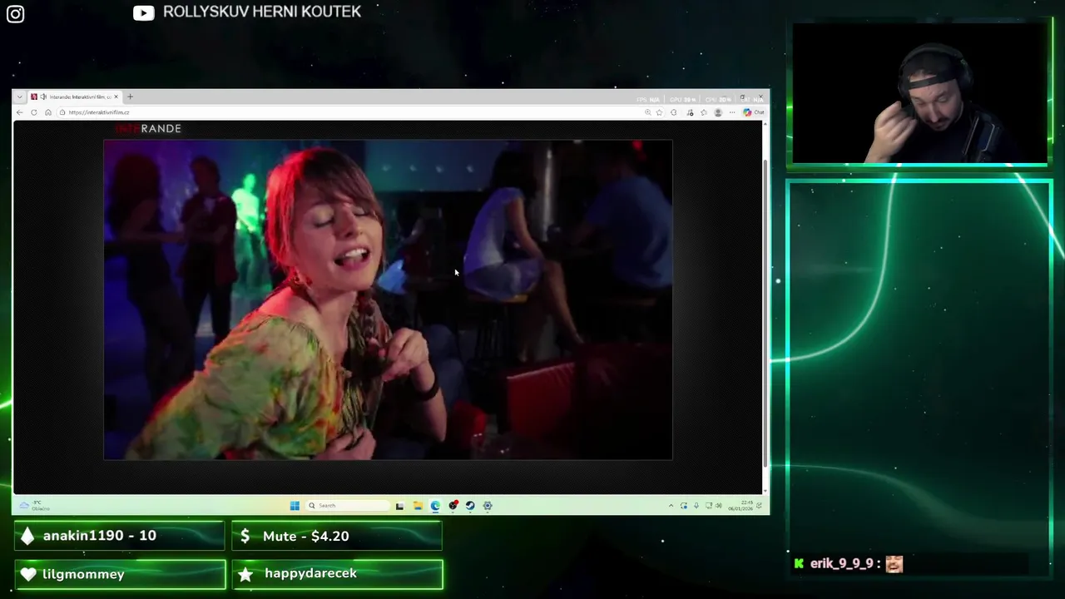This screenshot has height=599, width=1065.
Task: Open Steam from the taskbar
Action: [470, 505]
